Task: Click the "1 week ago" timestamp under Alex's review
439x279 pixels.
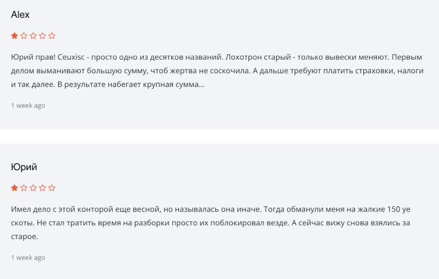Action: tap(28, 106)
